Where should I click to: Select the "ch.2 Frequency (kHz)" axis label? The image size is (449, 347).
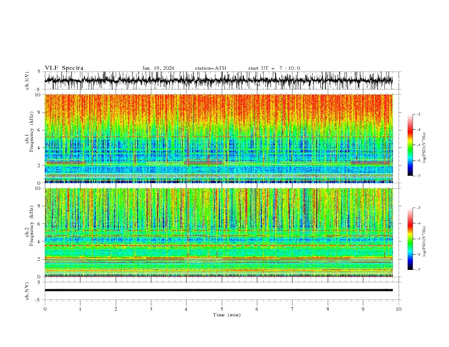pyautogui.click(x=29, y=226)
